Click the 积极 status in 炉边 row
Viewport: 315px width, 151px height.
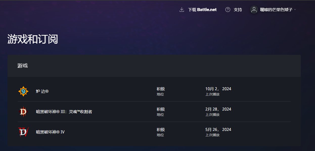(x=161, y=89)
